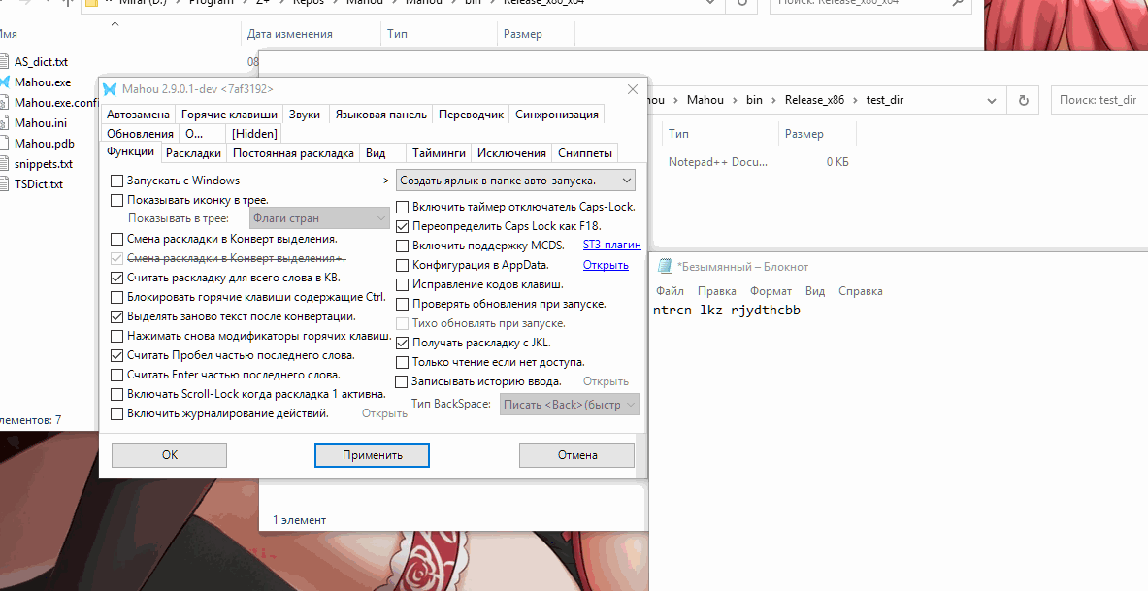Open the Звуки tab
The height and width of the screenshot is (591, 1148).
coord(304,115)
